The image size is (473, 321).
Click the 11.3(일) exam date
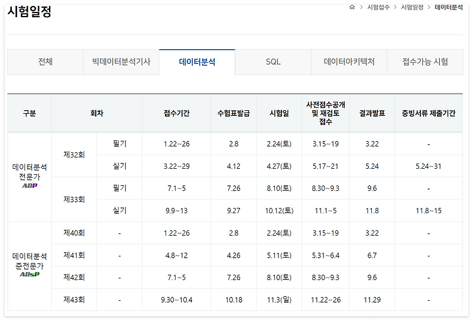279,300
